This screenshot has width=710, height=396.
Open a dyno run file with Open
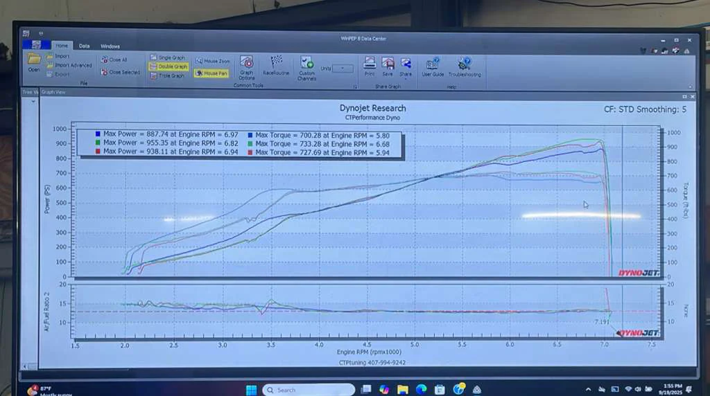pos(34,62)
